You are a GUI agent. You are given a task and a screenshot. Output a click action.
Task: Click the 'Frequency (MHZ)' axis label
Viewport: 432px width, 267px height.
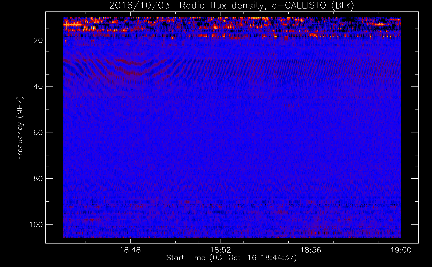[20, 128]
